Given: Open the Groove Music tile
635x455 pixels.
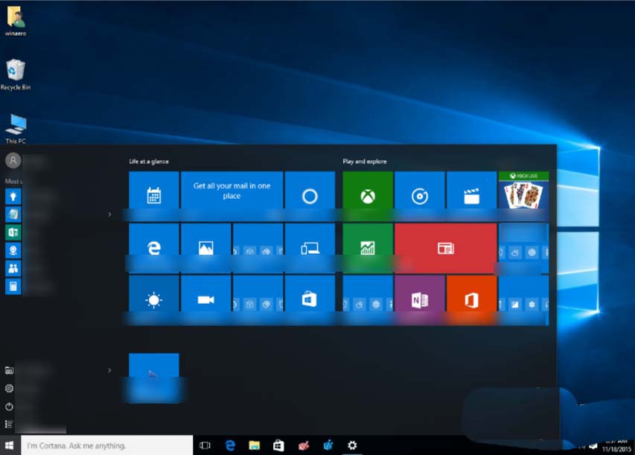Looking at the screenshot, I should coord(420,196).
